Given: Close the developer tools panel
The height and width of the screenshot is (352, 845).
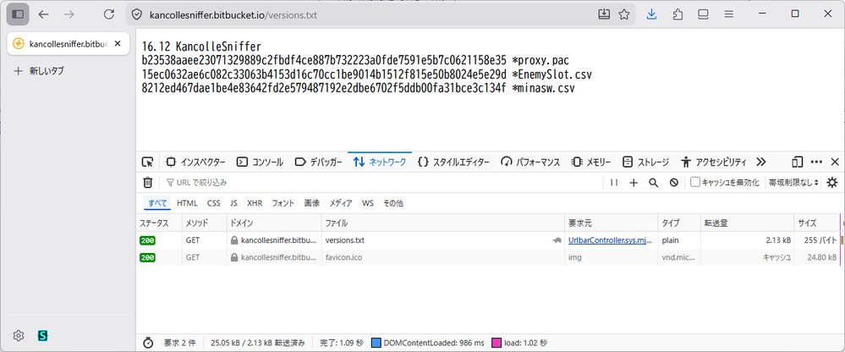Looking at the screenshot, I should point(835,162).
